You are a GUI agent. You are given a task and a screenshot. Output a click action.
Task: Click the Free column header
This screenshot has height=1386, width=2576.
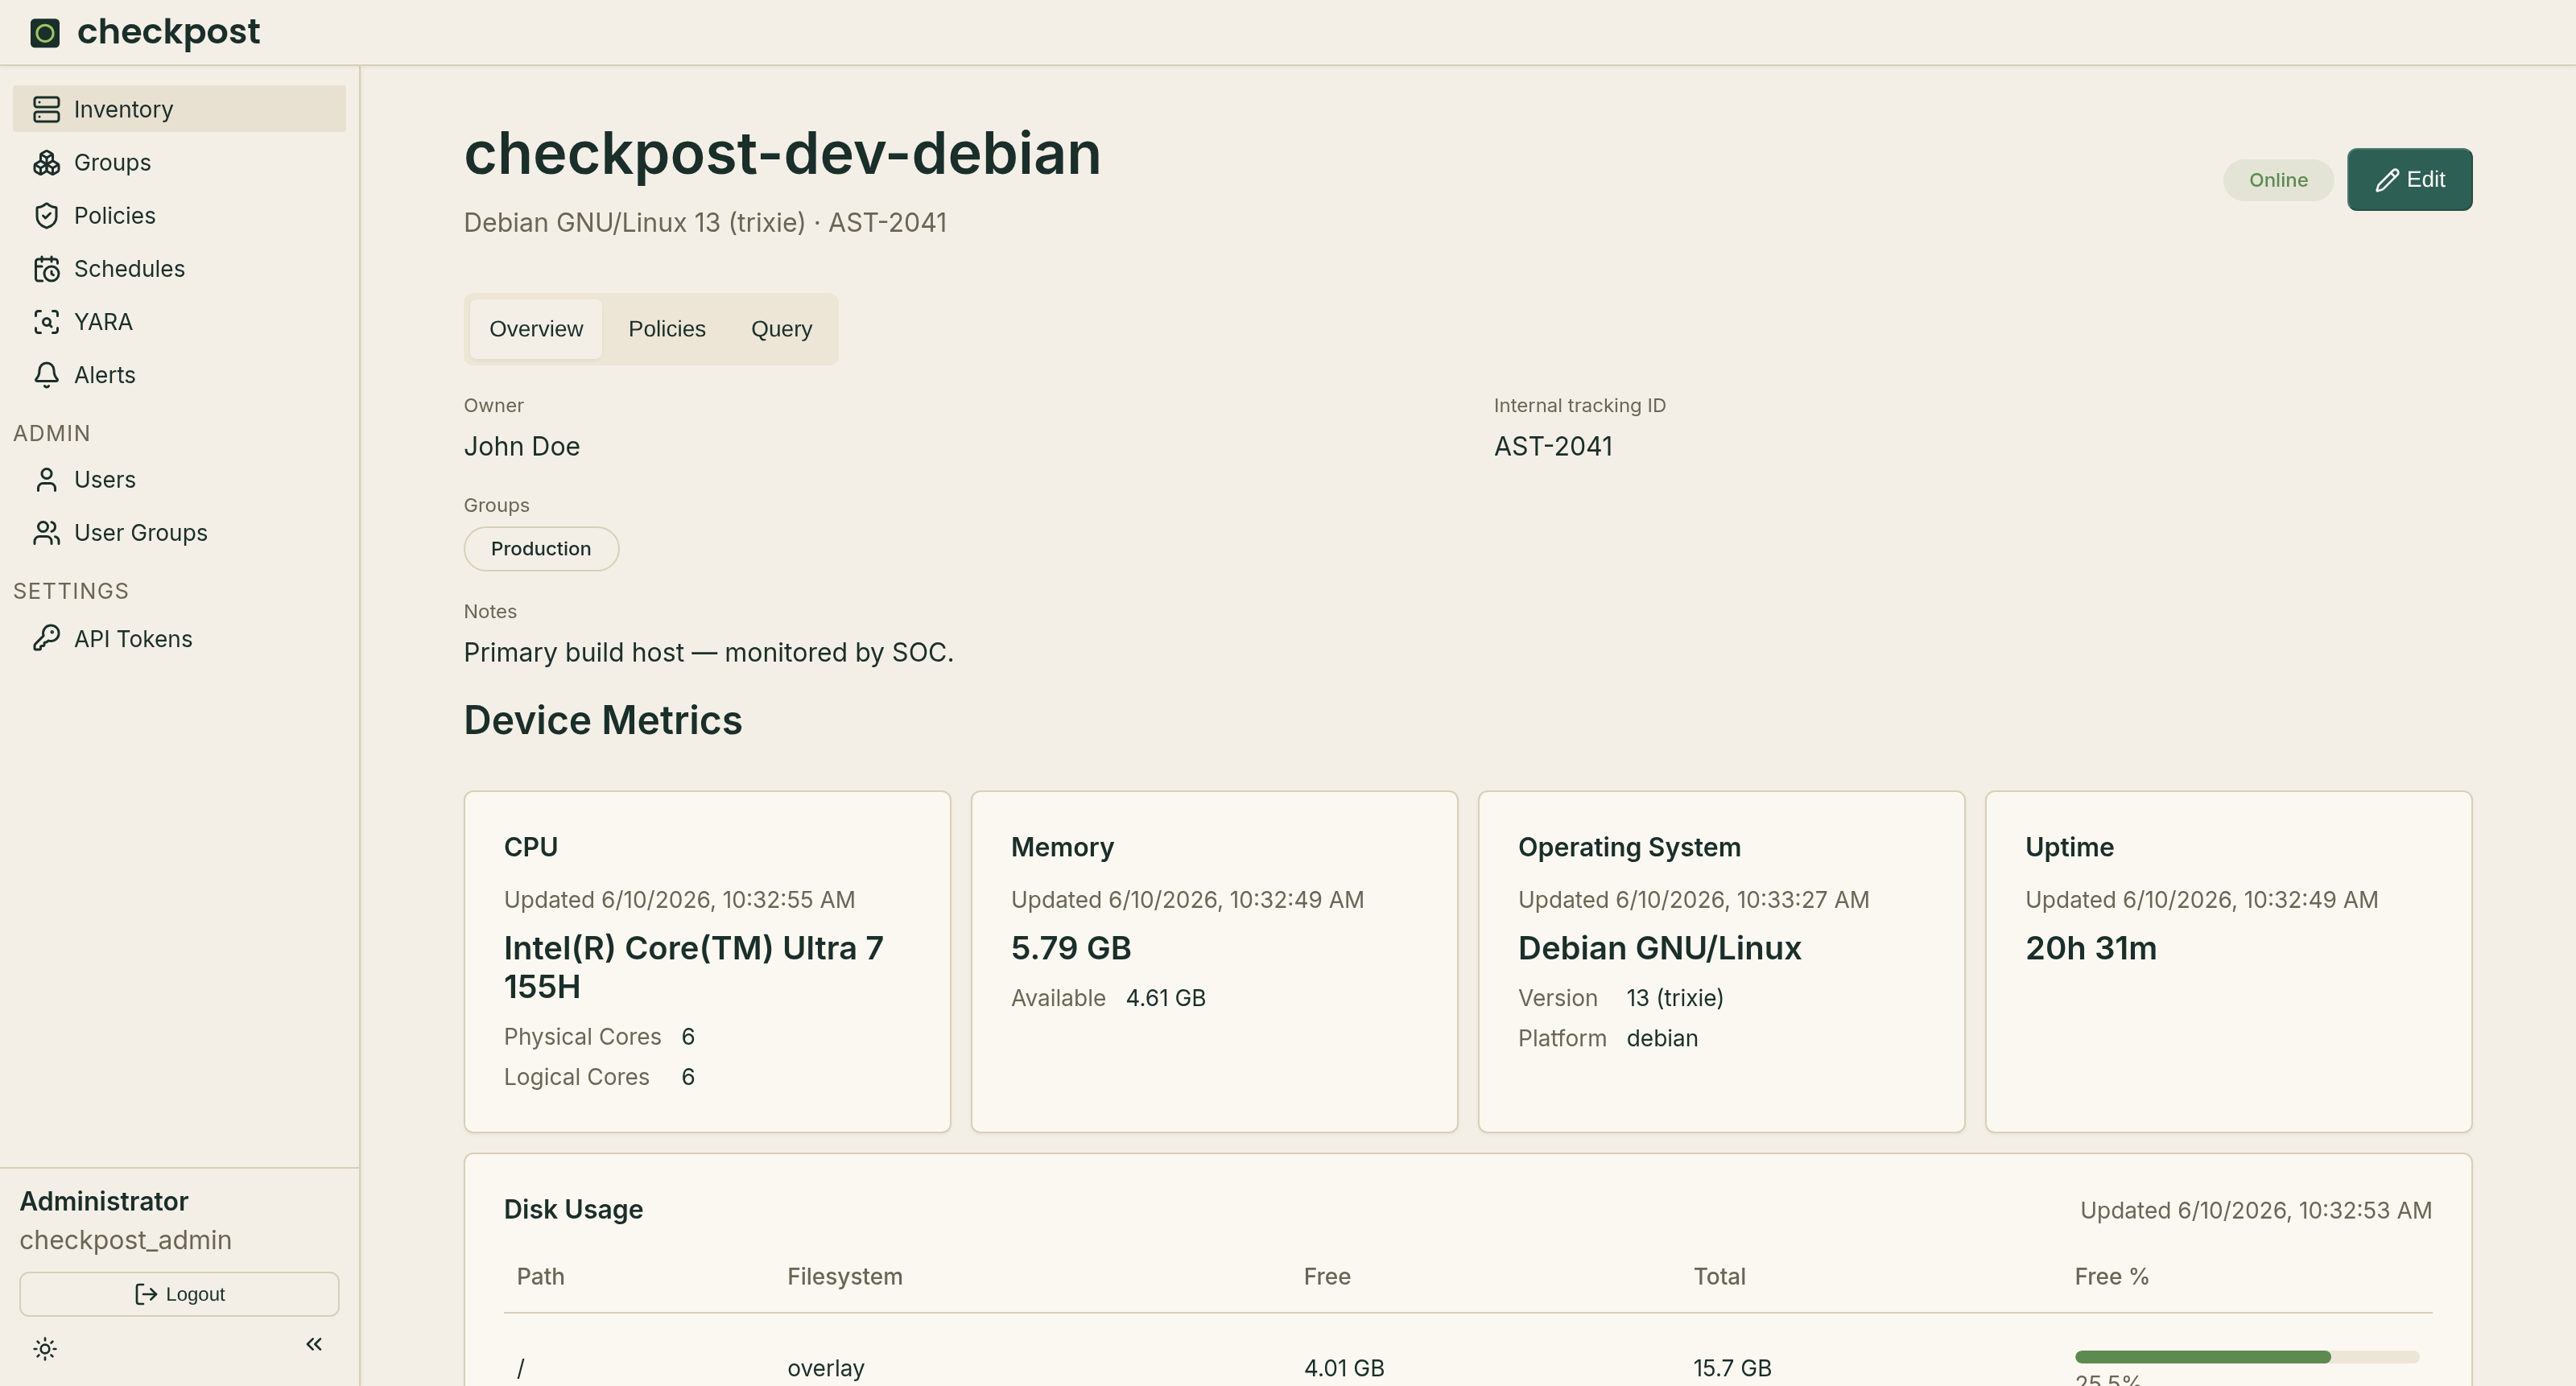[x=1327, y=1276]
